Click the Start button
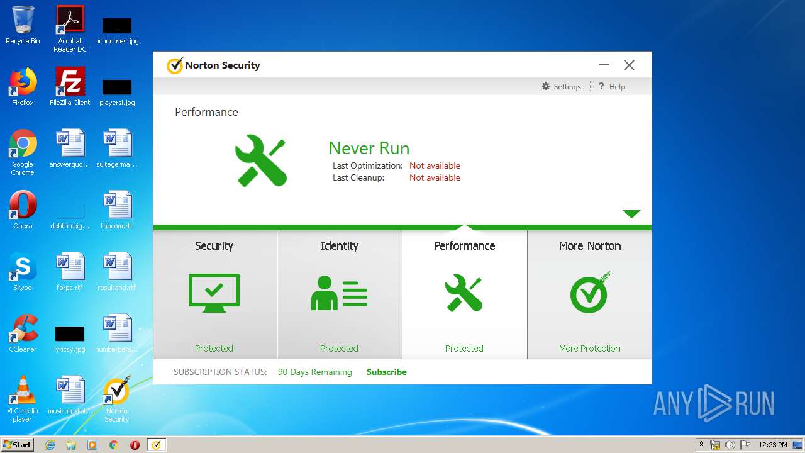This screenshot has width=805, height=453. (x=18, y=445)
